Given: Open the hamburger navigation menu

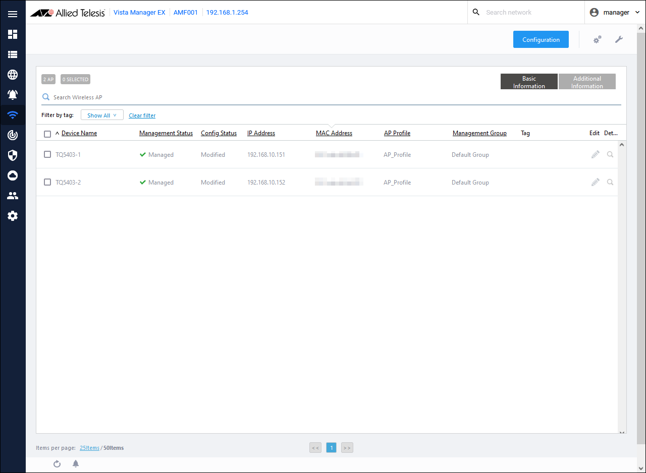Looking at the screenshot, I should (x=13, y=14).
